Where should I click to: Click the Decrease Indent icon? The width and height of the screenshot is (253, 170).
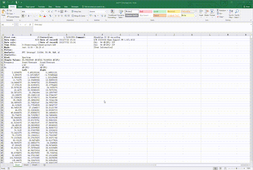coord(66,16)
